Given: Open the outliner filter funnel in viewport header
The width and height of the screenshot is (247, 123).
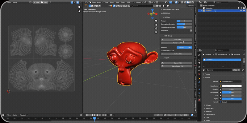Looking at the screenshot, I should (164, 6).
